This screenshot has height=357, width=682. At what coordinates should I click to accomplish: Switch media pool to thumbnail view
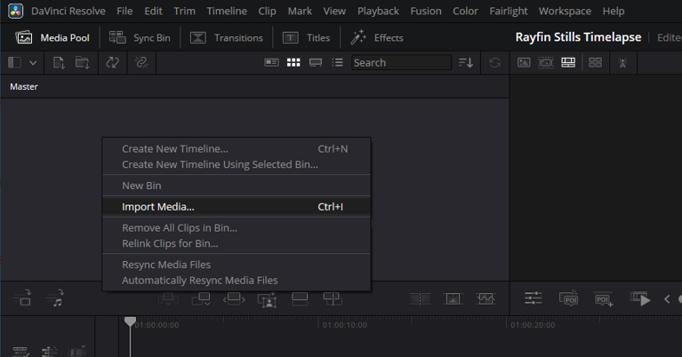tap(293, 63)
